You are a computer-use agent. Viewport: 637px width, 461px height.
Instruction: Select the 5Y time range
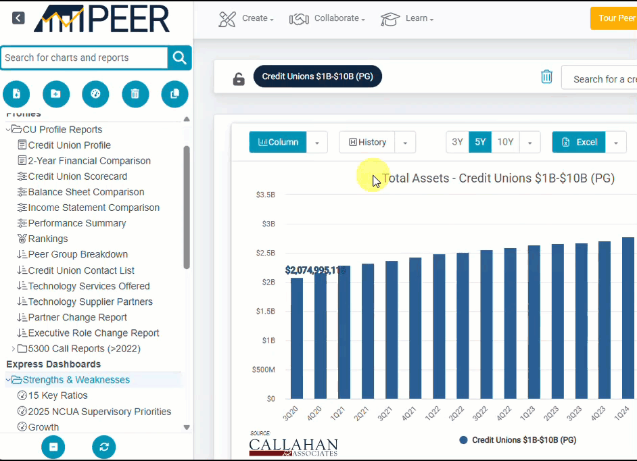480,142
